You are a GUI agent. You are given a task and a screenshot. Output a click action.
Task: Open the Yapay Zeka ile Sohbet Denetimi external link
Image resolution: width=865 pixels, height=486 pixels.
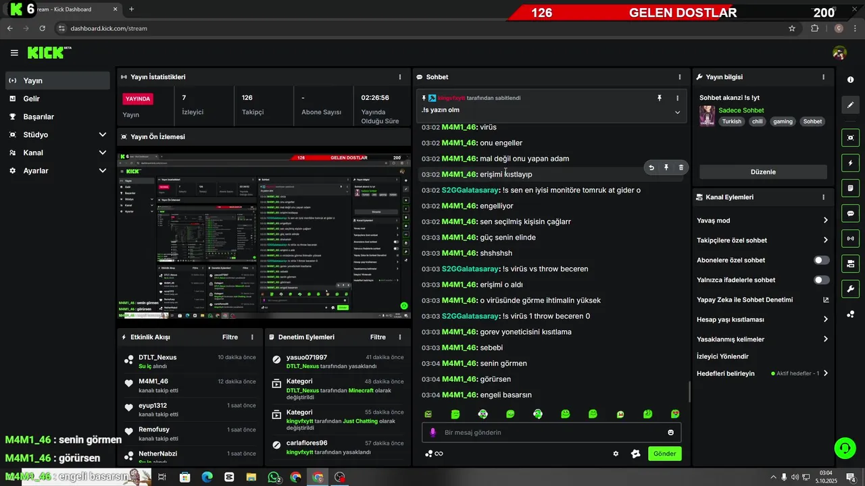[826, 300]
